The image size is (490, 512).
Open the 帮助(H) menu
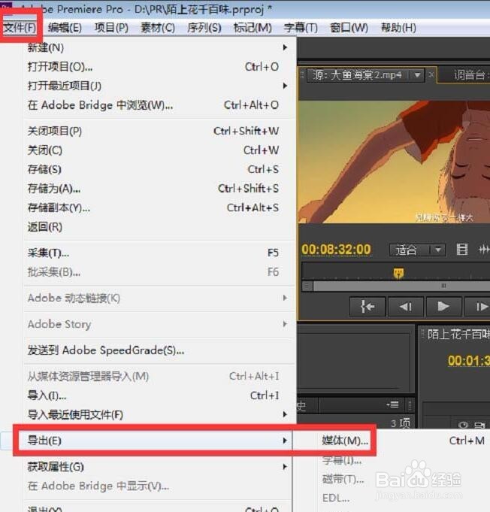tap(398, 27)
